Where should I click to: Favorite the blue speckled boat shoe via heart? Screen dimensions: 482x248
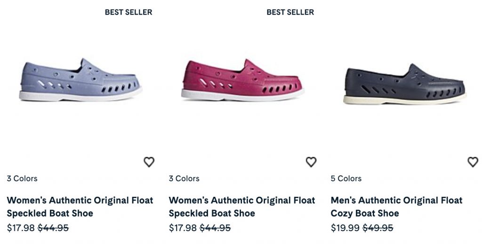pyautogui.click(x=149, y=162)
